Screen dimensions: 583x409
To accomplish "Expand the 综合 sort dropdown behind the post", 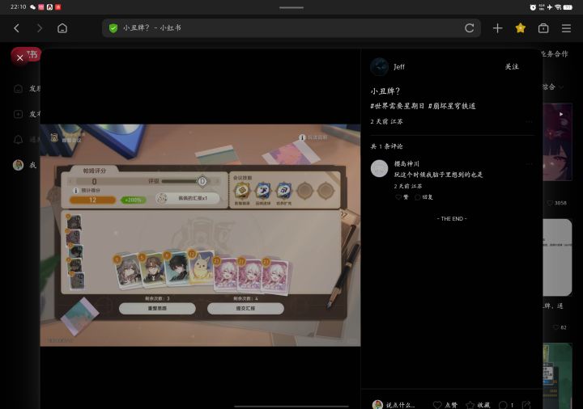I will (x=553, y=86).
